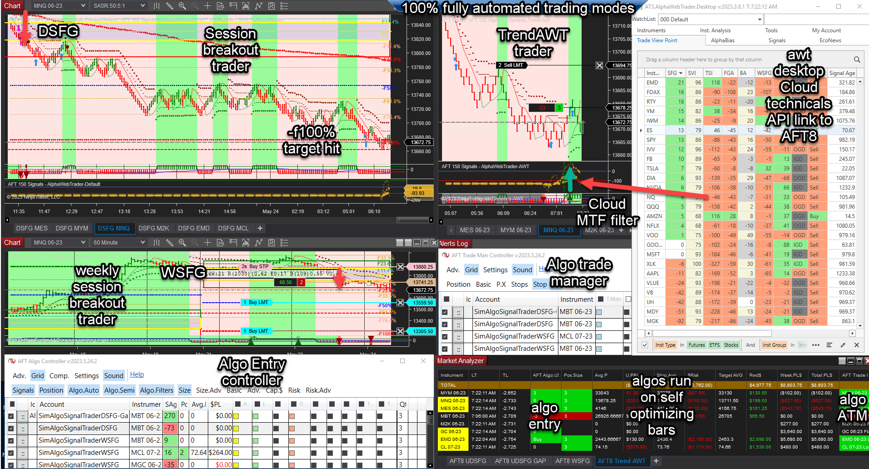This screenshot has width=869, height=469.
Task: Click the pencil edit icon in the filter bar
Action: coord(843,345)
